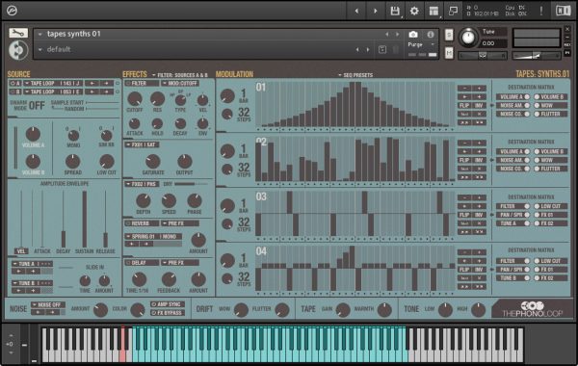The image size is (578, 366).
Task: Click the Volume A knob
Action: click(33, 134)
